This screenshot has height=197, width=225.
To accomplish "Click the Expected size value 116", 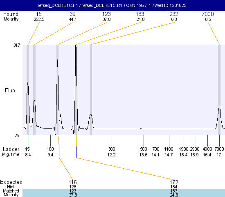I will click(73, 182).
